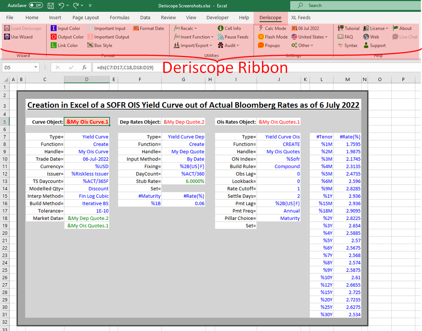
Task: Click the Search box
Action: tap(355, 5)
